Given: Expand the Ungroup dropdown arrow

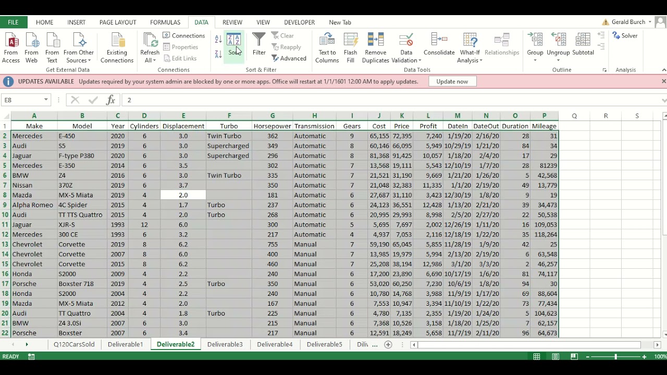Looking at the screenshot, I should [x=559, y=60].
